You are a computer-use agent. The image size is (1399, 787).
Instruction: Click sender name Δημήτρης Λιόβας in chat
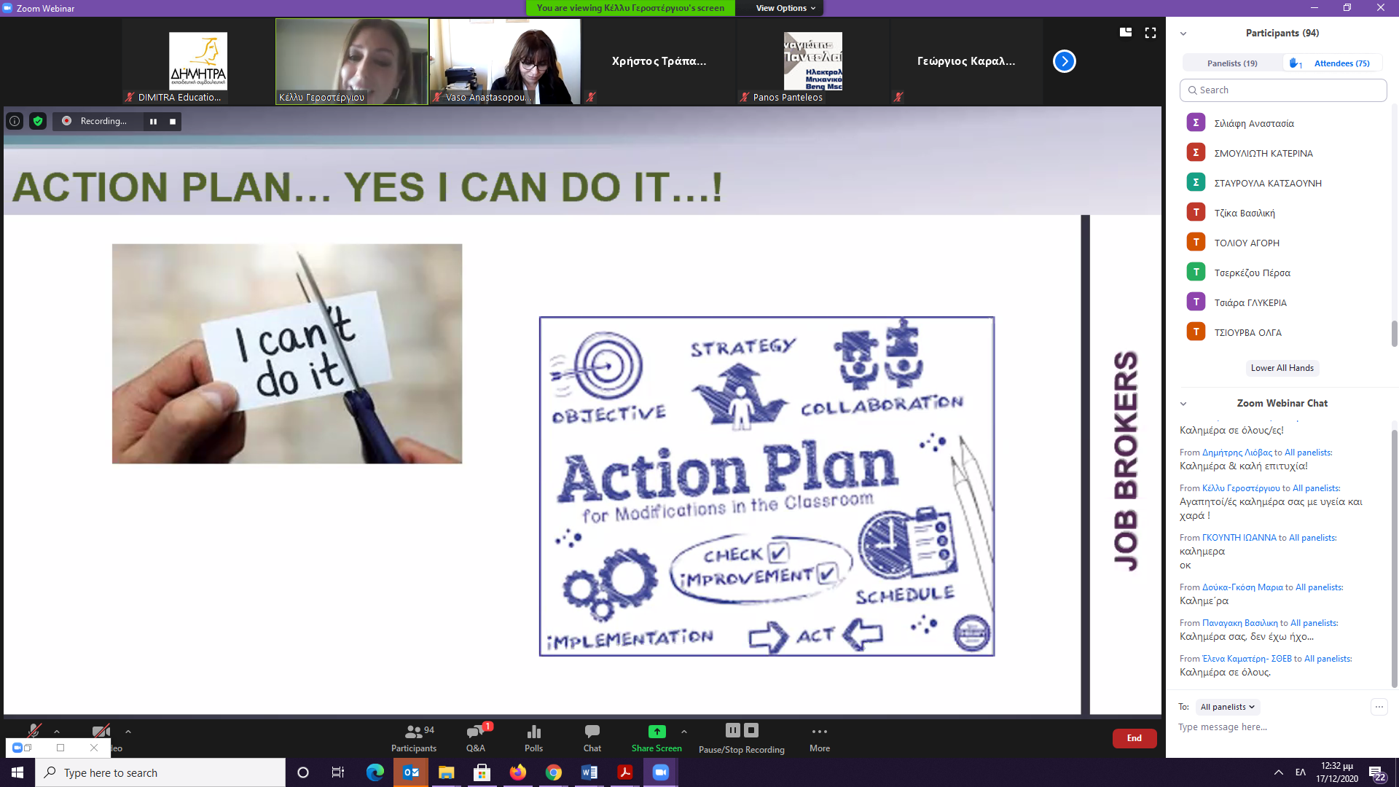[1237, 453]
